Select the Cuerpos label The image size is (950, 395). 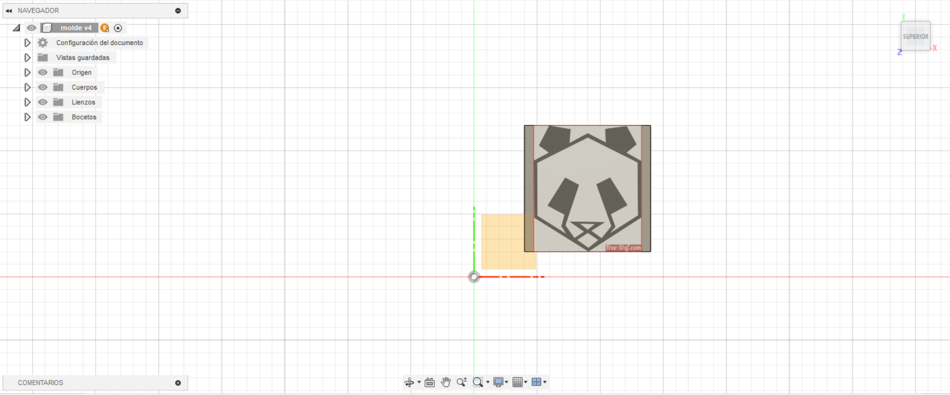click(84, 87)
